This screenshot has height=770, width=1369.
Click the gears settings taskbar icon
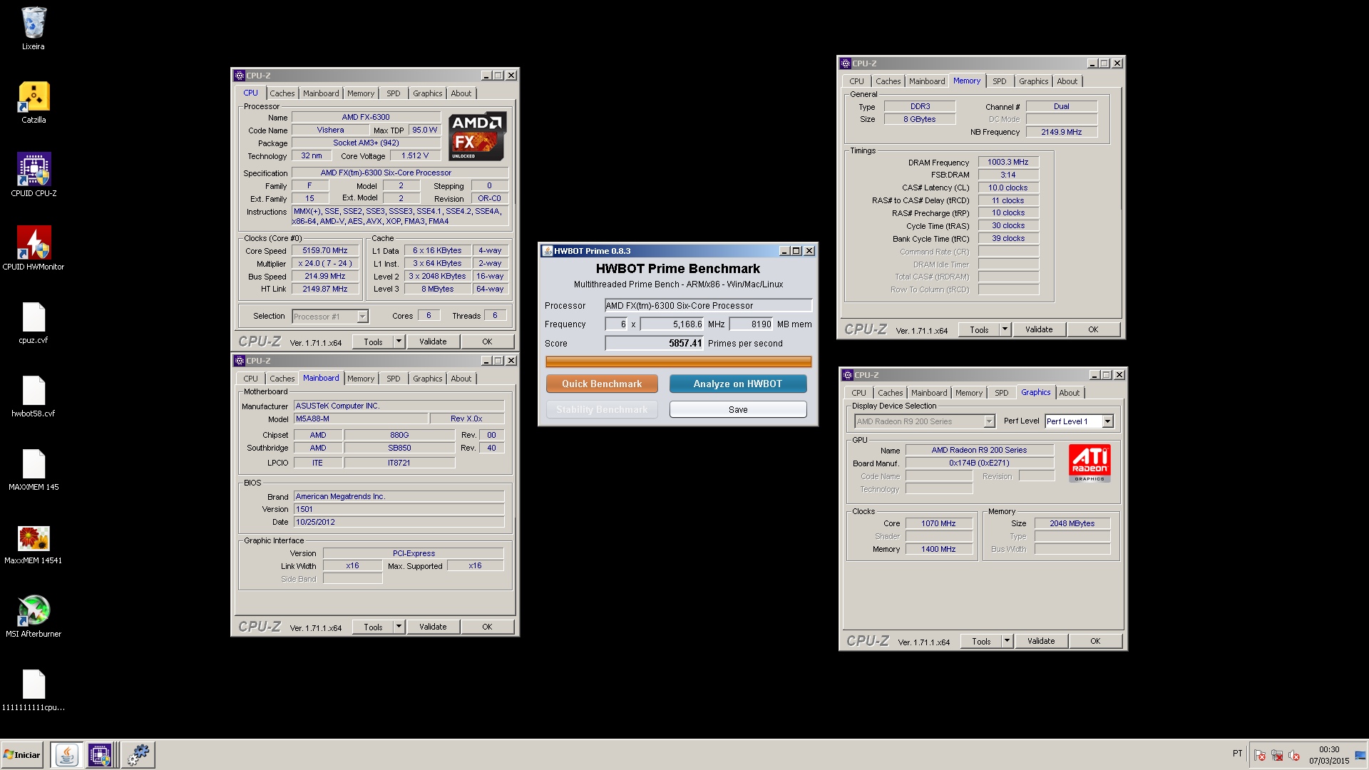138,754
